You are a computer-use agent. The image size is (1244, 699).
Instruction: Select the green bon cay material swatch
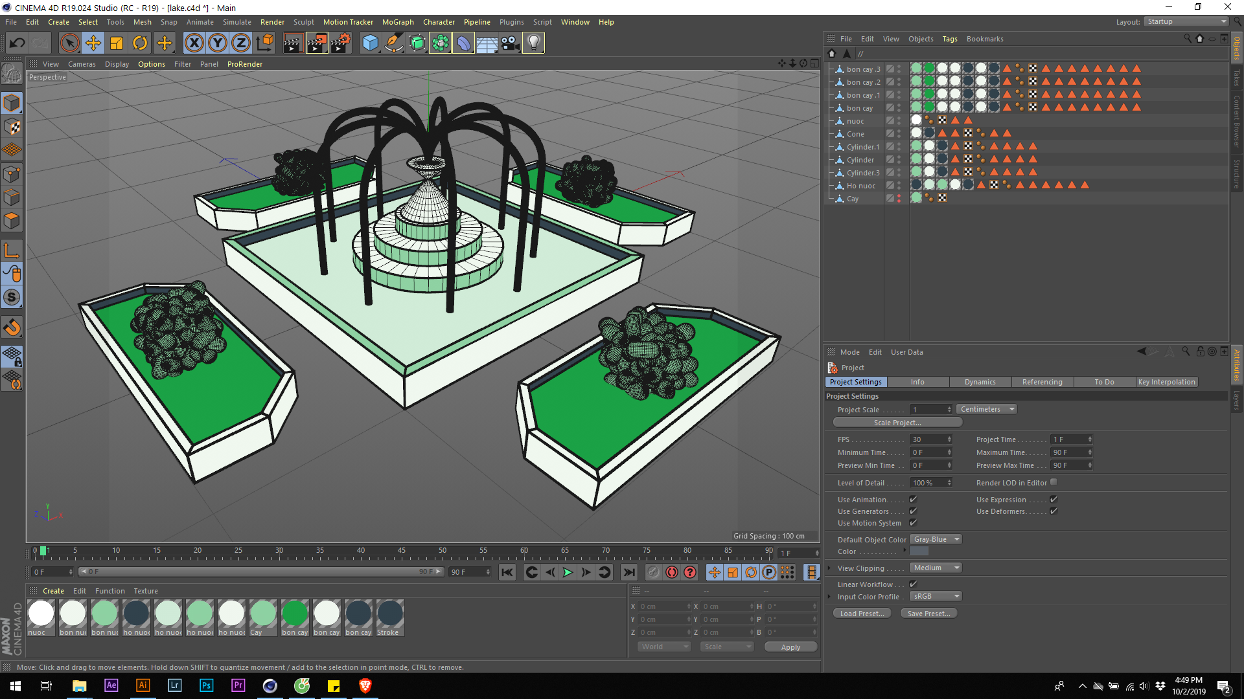295,614
